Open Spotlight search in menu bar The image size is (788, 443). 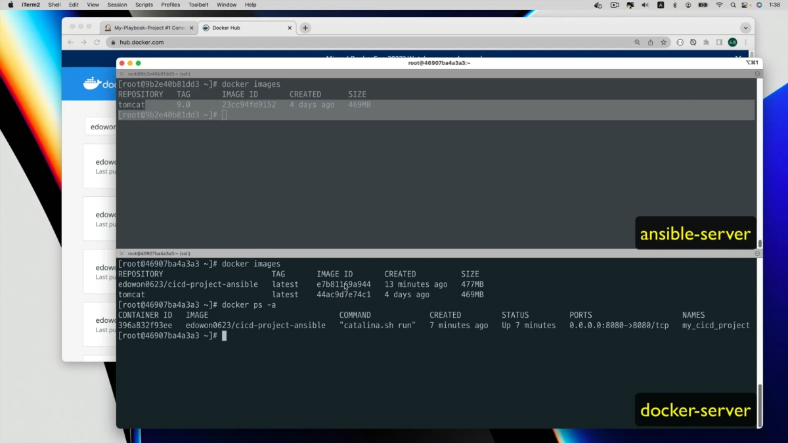tap(733, 5)
